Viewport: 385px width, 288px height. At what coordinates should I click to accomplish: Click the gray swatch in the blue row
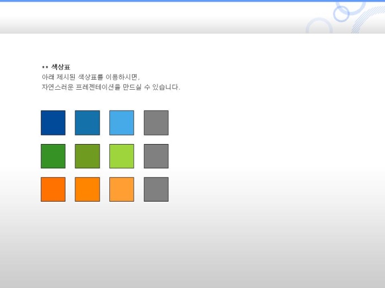coord(156,123)
